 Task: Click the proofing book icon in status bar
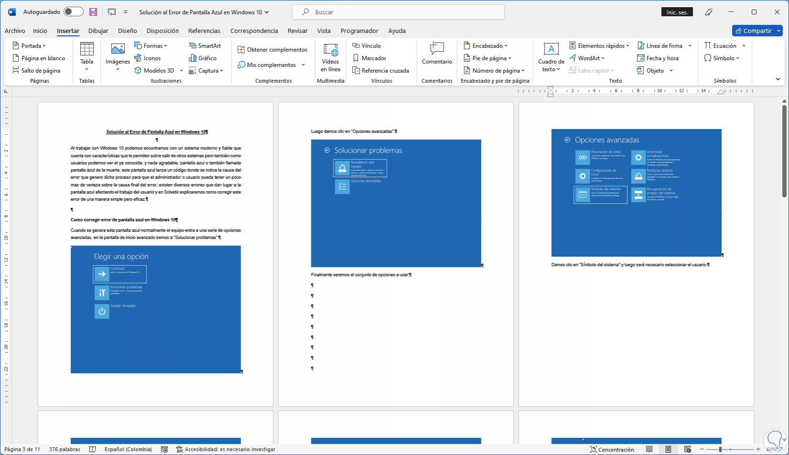pos(93,449)
